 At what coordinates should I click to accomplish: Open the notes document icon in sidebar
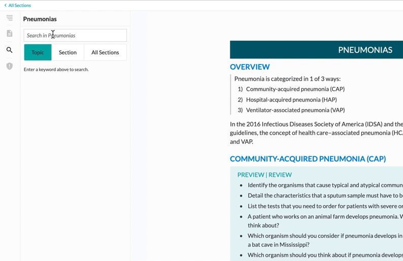pyautogui.click(x=10, y=34)
